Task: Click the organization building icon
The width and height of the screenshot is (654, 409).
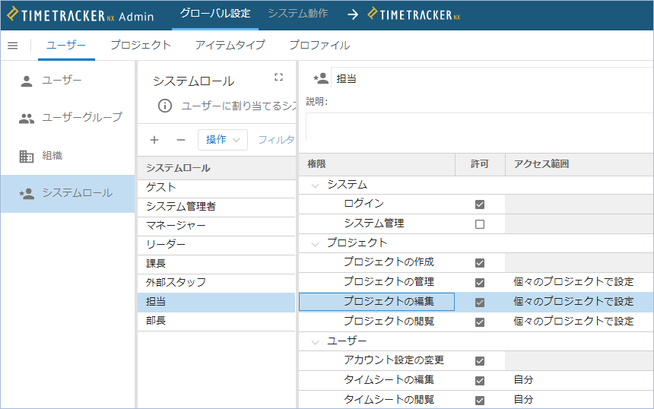Action: [27, 156]
